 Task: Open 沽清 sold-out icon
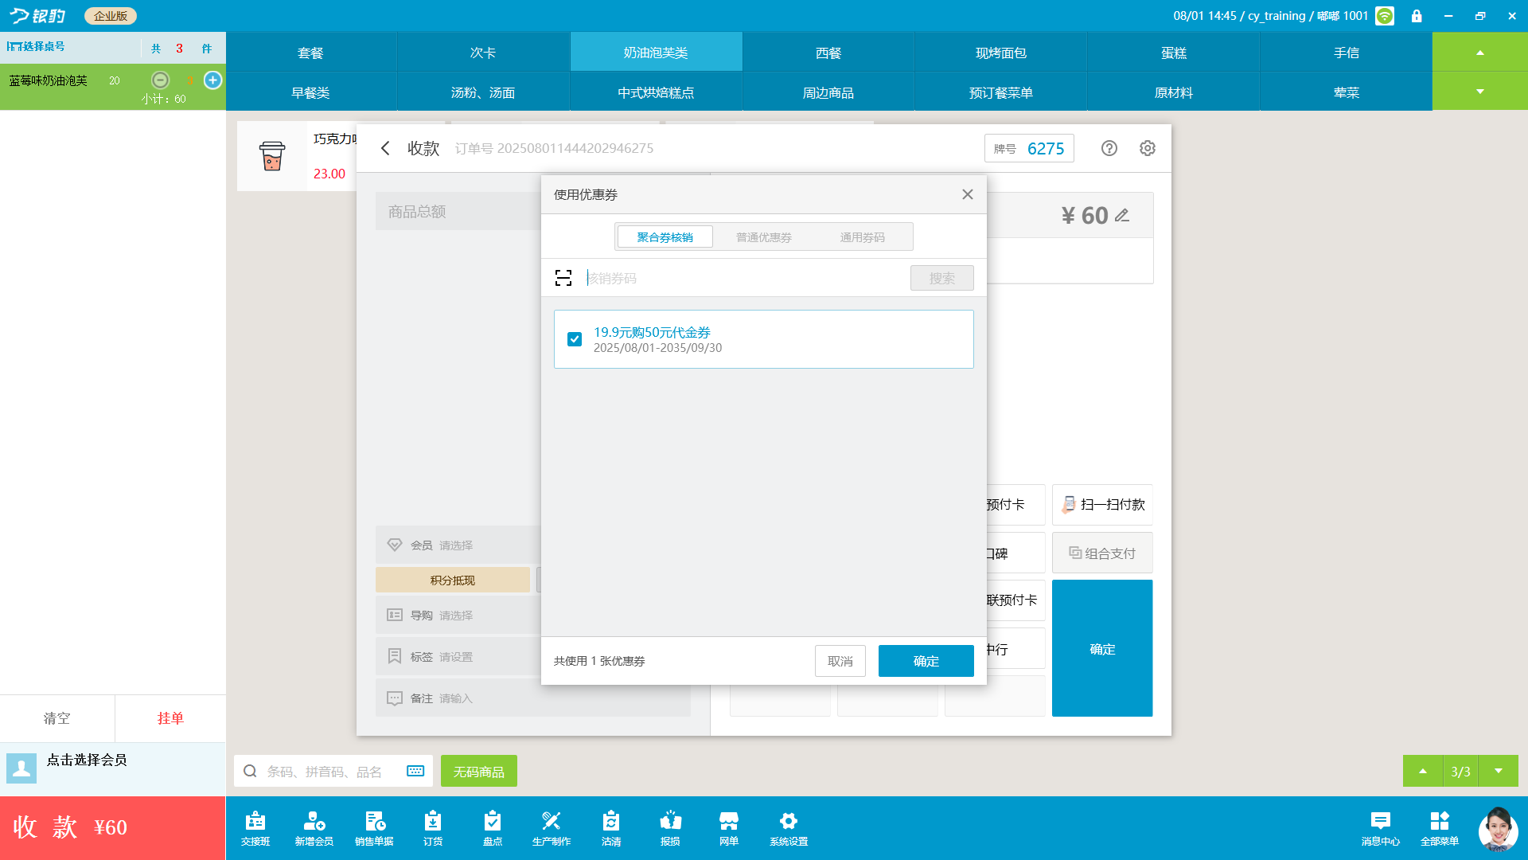coord(611,828)
